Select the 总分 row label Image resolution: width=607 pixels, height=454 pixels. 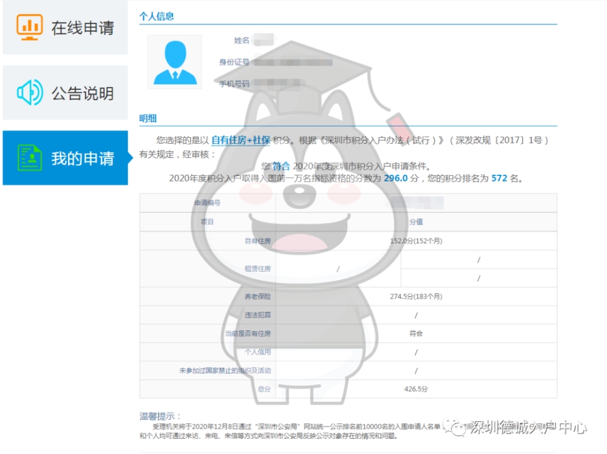[x=264, y=389]
